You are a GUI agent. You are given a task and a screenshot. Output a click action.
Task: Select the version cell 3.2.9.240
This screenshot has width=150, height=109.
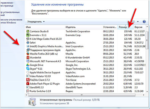coord(139,91)
